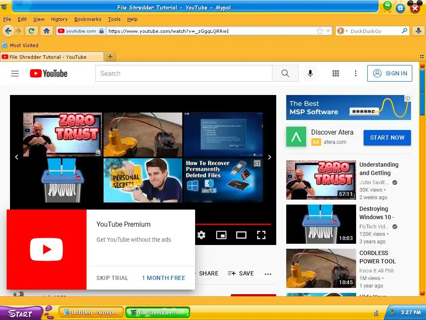The height and width of the screenshot is (320, 426).
Task: Open the player settings gear icon
Action: [x=201, y=235]
